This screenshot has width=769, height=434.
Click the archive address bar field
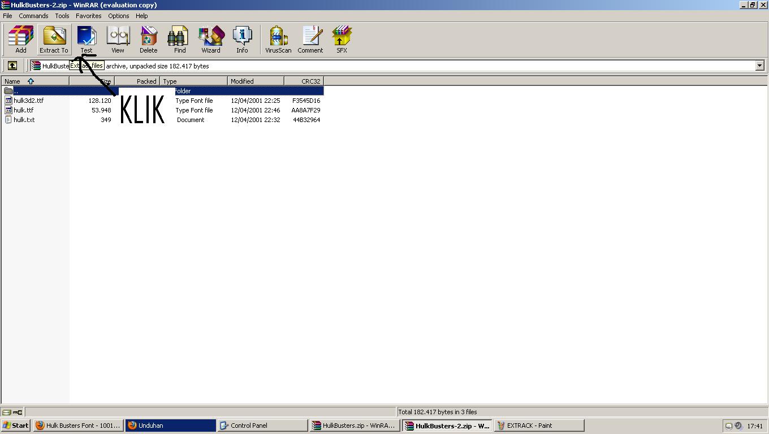397,66
